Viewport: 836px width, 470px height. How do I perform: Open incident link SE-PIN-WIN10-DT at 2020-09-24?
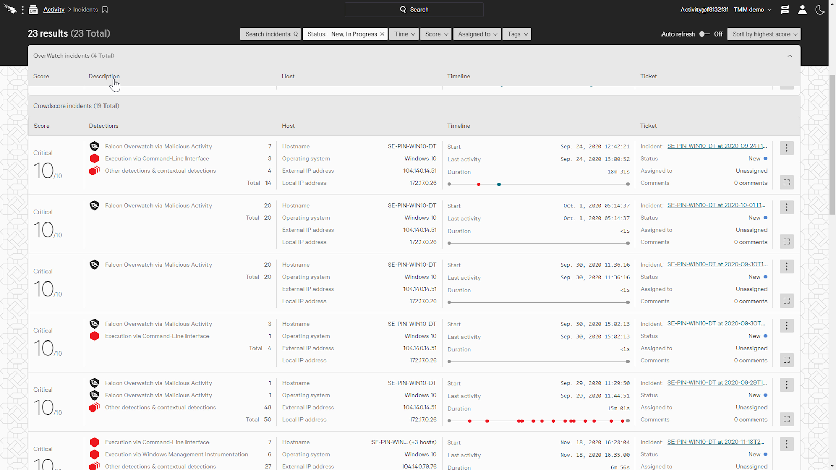coord(717,146)
